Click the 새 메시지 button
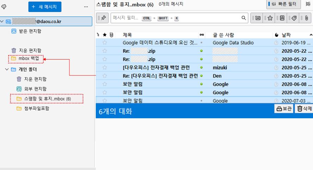This screenshot has height=170, width=313. pos(45,7)
